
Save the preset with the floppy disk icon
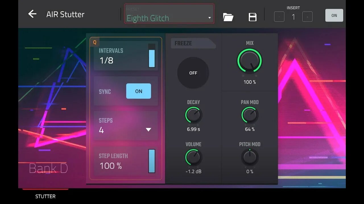(x=253, y=17)
